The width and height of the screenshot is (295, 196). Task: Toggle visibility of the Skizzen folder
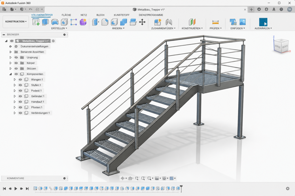click(16, 69)
